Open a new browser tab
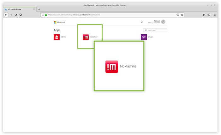 39,9
